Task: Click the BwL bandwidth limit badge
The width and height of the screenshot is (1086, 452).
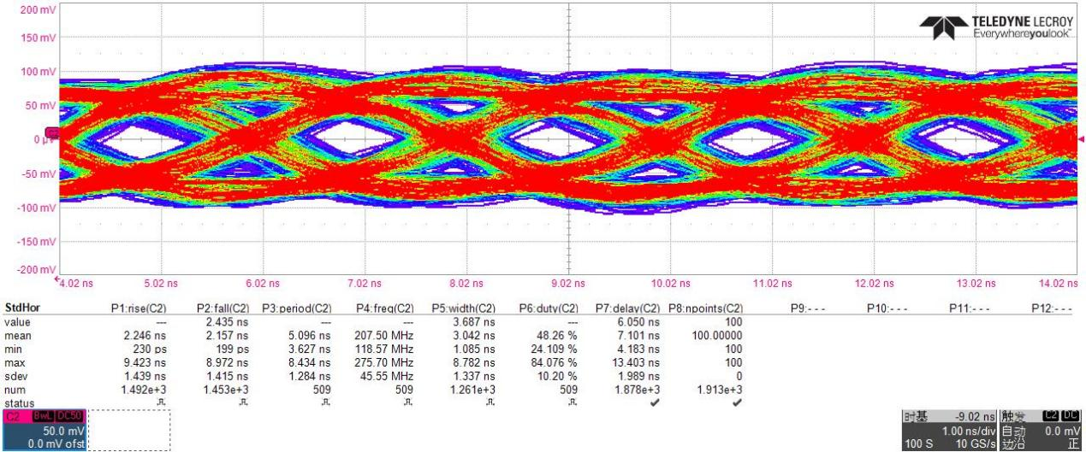Action: click(41, 416)
